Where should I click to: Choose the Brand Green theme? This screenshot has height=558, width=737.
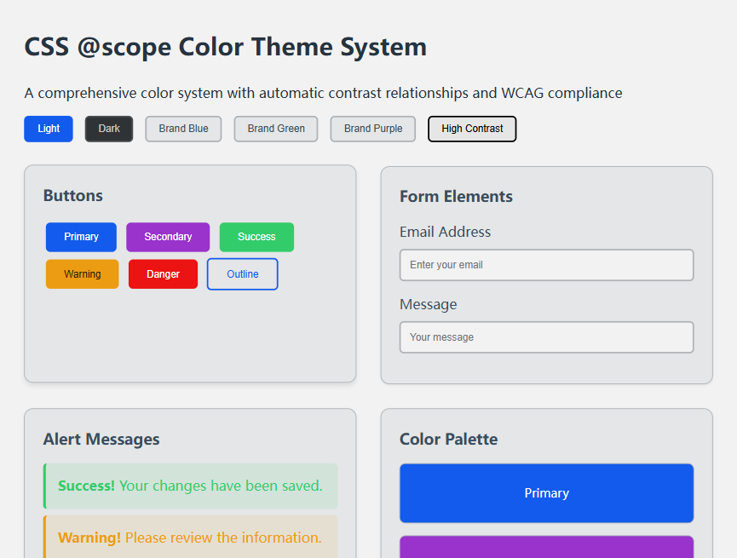[x=276, y=129]
